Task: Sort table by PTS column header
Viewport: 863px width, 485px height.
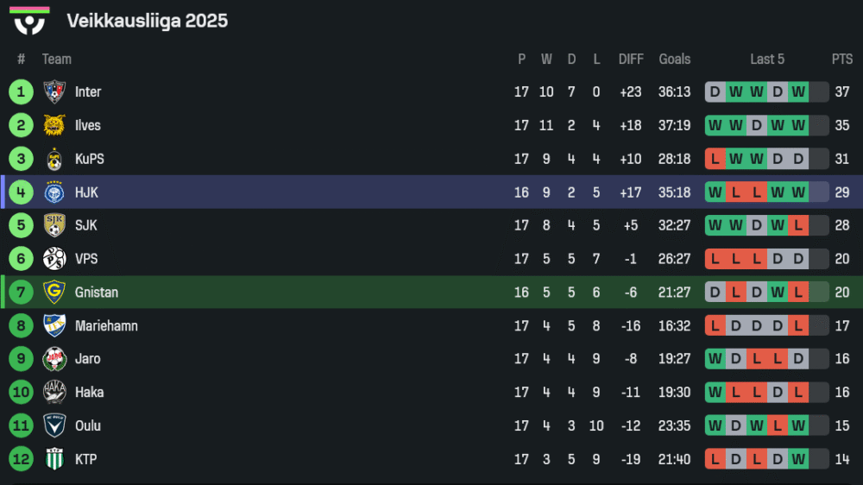Action: coord(842,59)
